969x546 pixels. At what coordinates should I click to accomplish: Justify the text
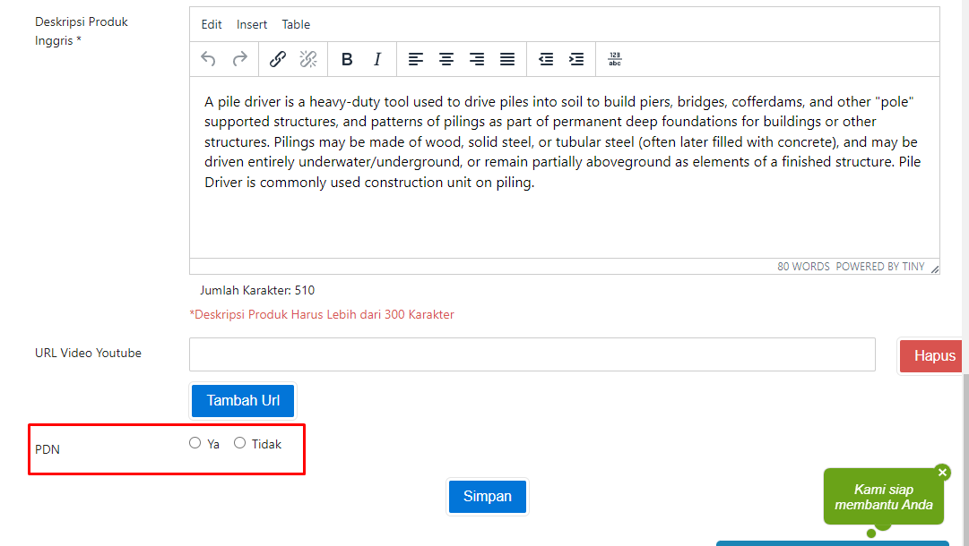coord(507,59)
